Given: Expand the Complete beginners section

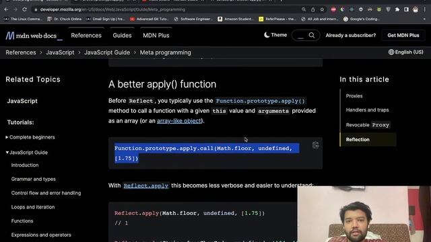Looking at the screenshot, I should (x=30, y=137).
